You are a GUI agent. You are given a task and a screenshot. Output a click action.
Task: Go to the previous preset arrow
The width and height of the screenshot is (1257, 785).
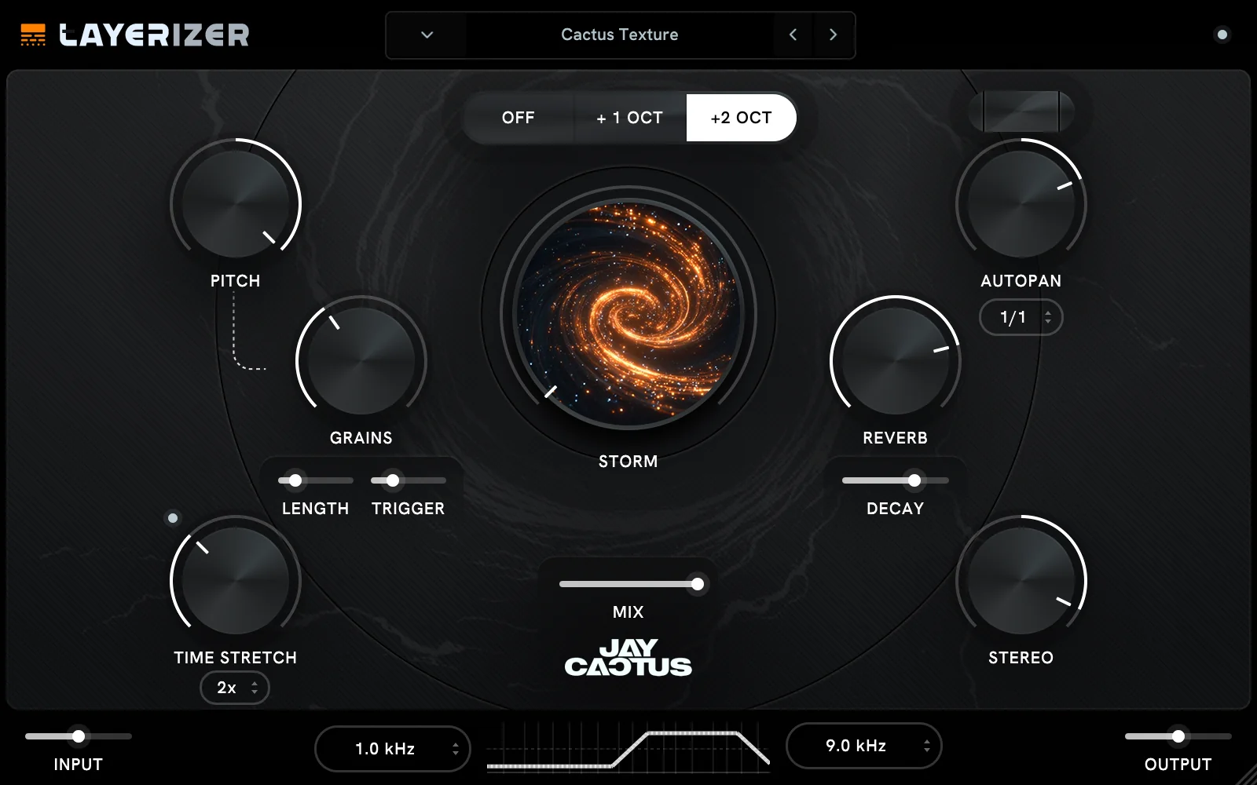tap(793, 35)
